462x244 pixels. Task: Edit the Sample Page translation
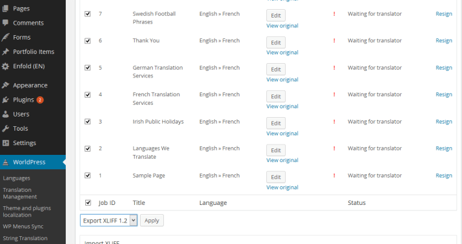coord(276,178)
